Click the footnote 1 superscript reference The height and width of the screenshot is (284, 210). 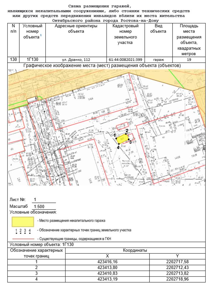(x=41, y=36)
